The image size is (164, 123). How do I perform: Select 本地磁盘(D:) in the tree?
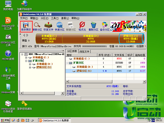[45, 64]
